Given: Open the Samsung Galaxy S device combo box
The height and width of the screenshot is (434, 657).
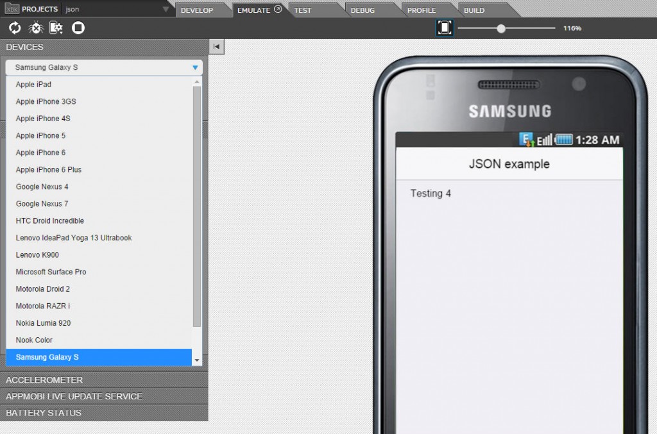Looking at the screenshot, I should pos(104,67).
